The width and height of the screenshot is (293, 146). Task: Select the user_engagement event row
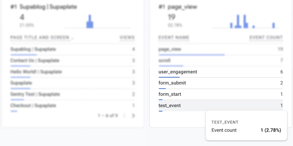click(221, 72)
